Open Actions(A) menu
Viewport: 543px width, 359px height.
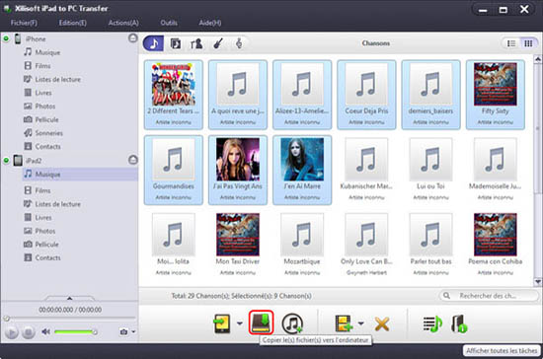123,23
